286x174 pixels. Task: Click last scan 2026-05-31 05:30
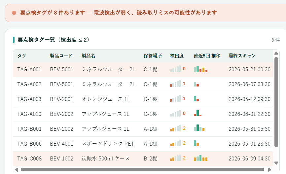tap(249, 129)
